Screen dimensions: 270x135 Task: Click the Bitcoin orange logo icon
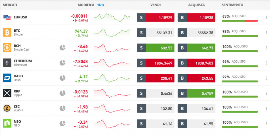coord(7,32)
